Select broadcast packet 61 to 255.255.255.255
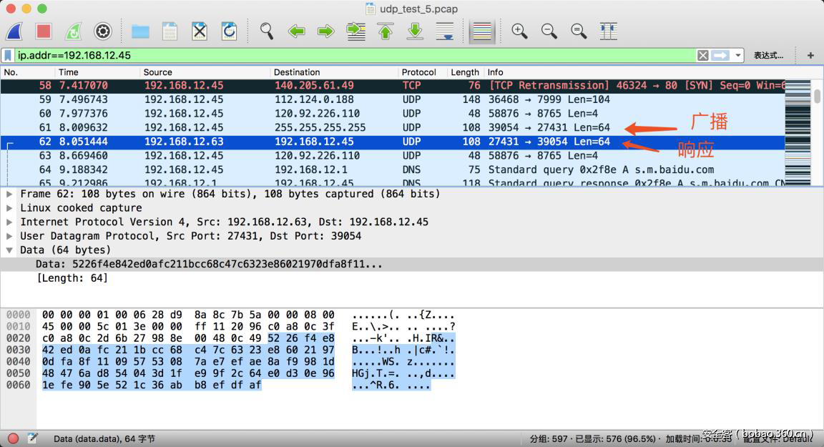The image size is (824, 447). point(393,127)
